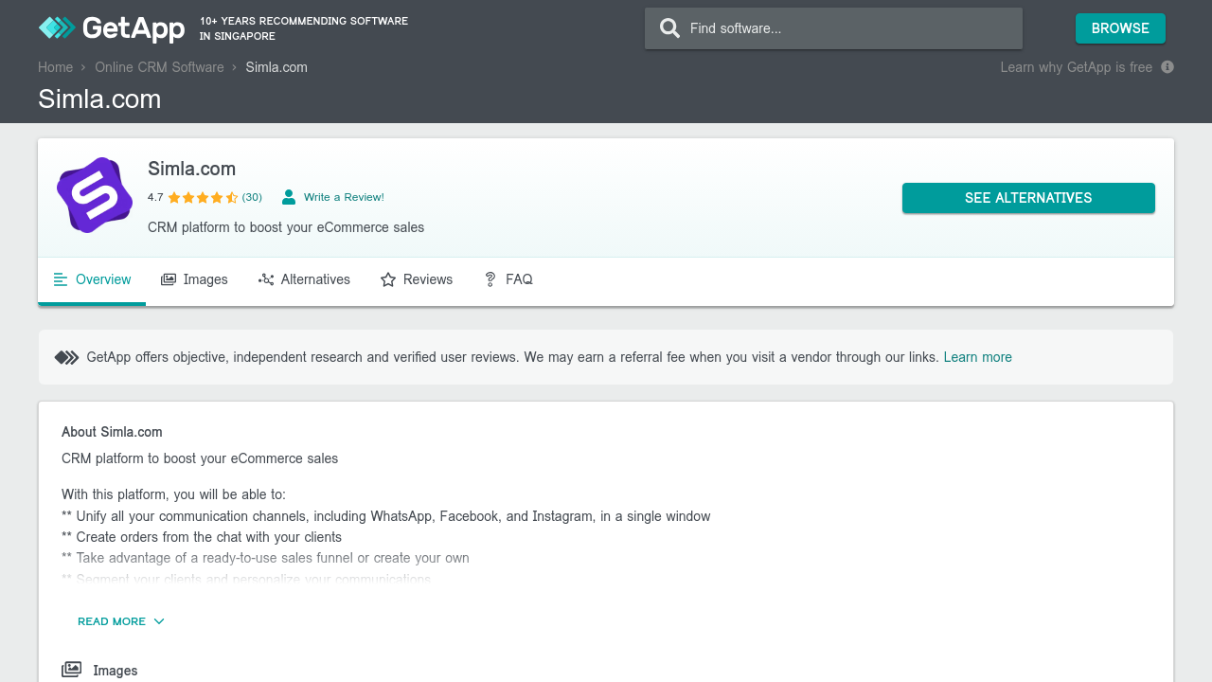This screenshot has height=682, width=1212.
Task: Switch to the Images tab
Action: coord(195,279)
